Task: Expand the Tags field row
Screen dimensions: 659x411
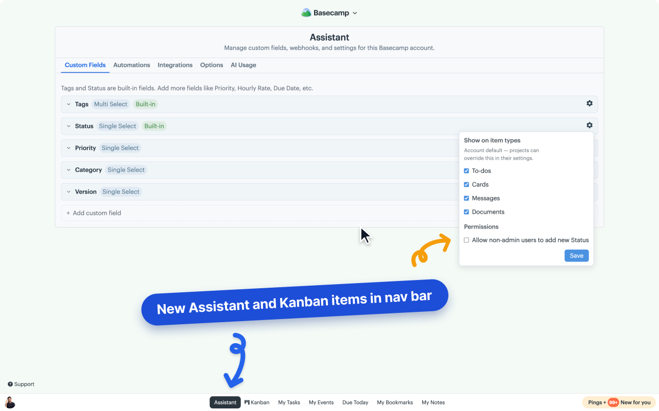Action: point(68,104)
